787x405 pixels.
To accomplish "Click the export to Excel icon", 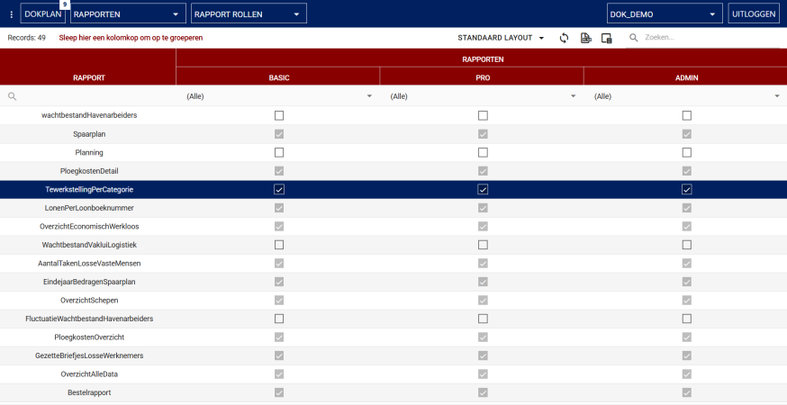I will click(x=585, y=38).
